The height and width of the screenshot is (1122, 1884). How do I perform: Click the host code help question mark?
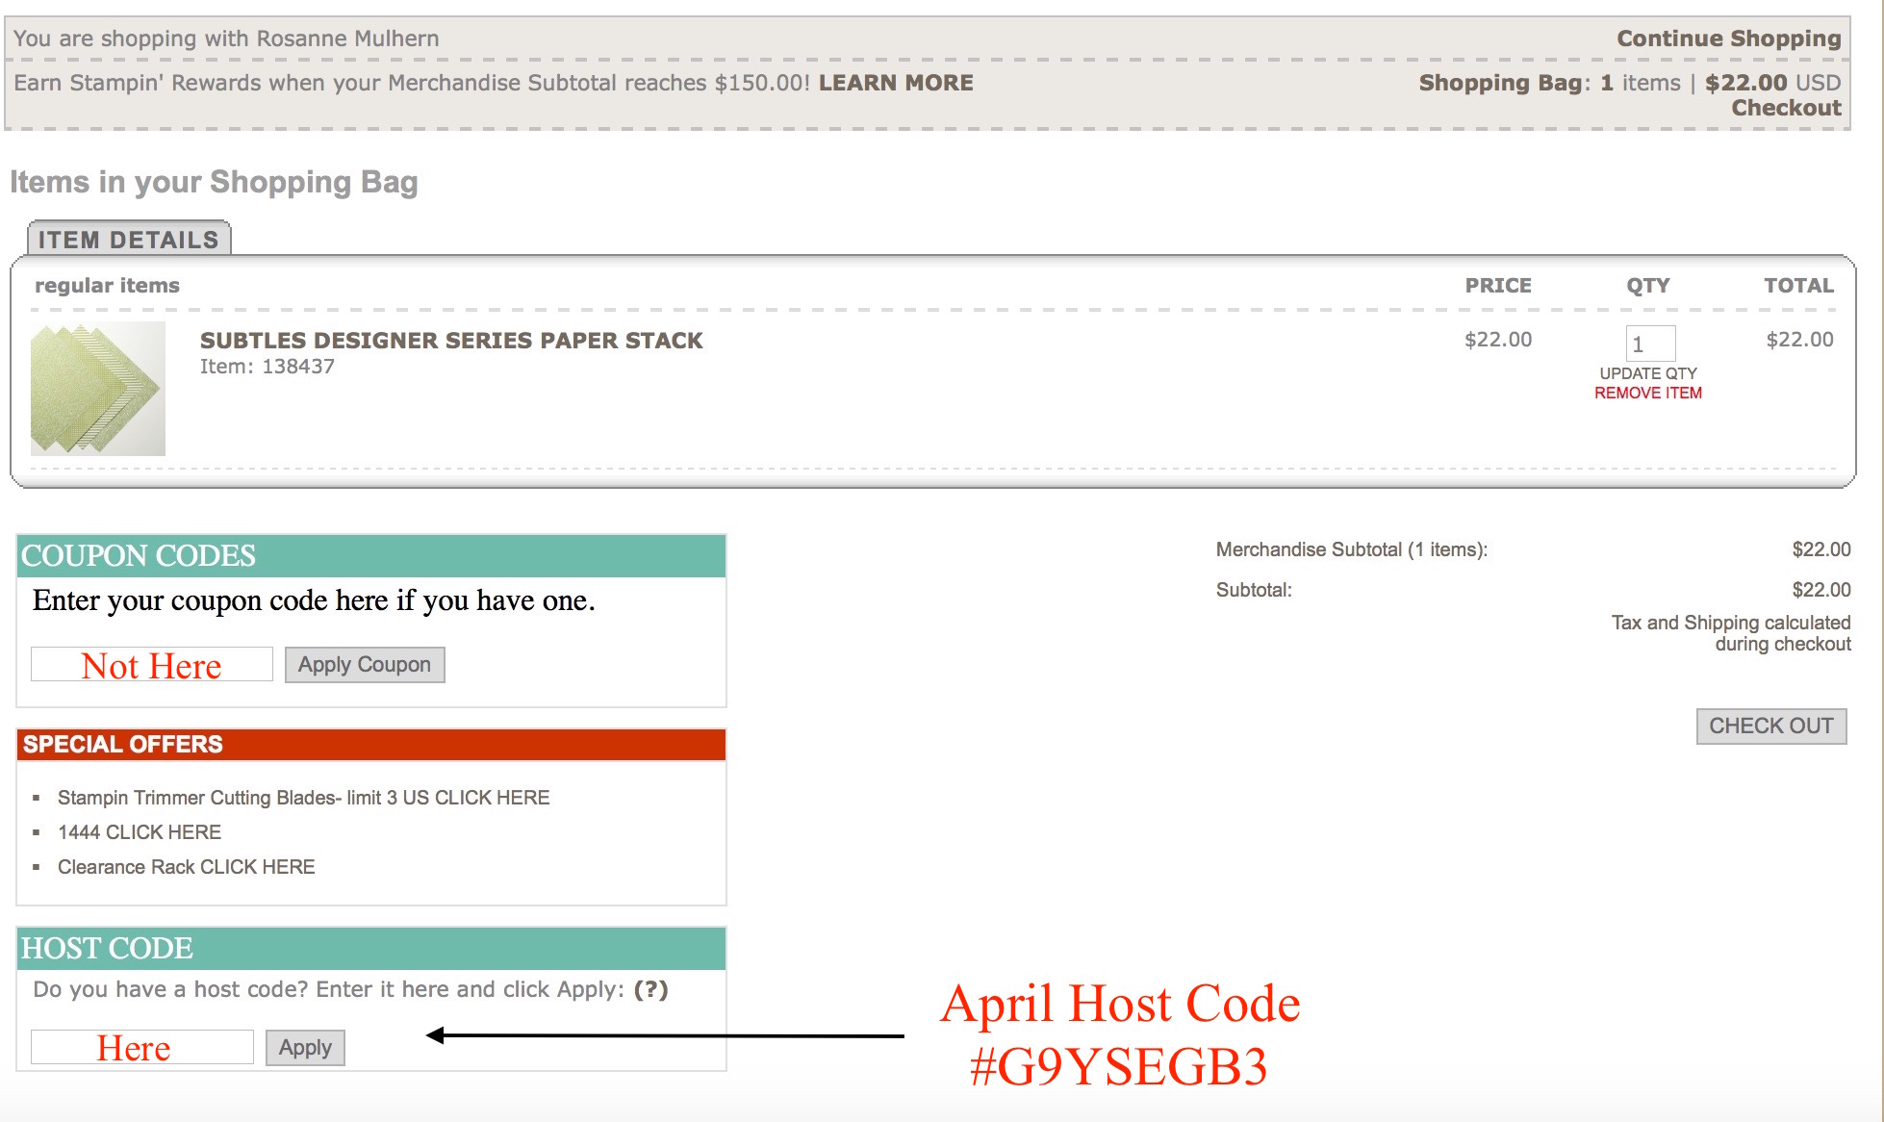(650, 989)
